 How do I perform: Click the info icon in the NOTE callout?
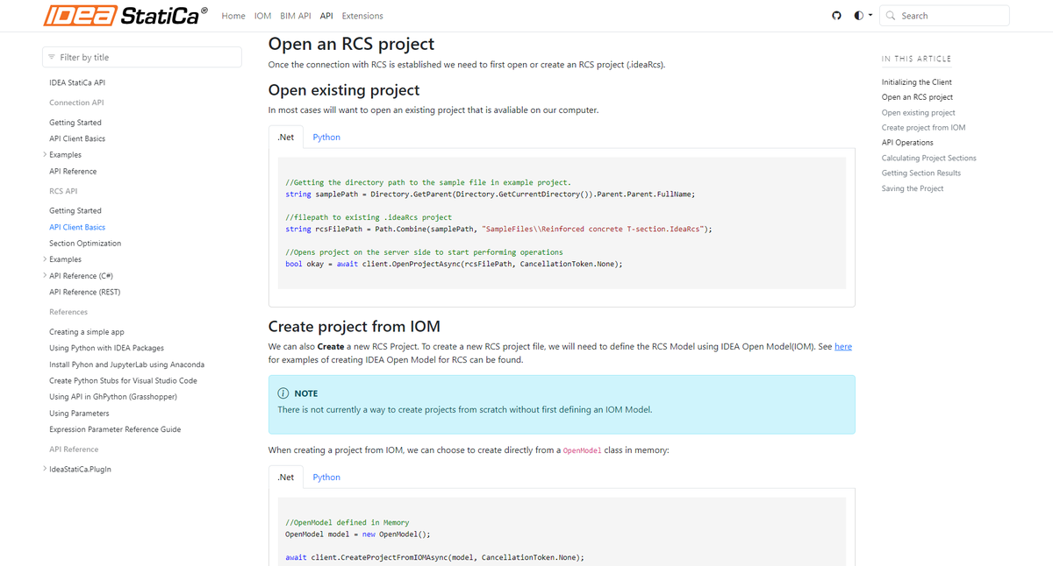click(283, 393)
